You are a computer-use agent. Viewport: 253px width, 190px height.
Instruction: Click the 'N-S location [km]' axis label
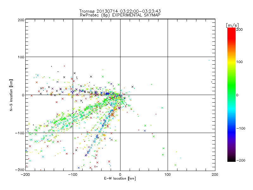[x=11, y=95]
